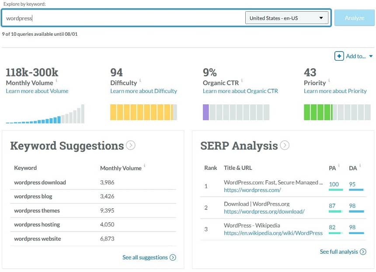Click the info icon beside Priority
Viewport: 376px width, 272px height.
pos(329,80)
